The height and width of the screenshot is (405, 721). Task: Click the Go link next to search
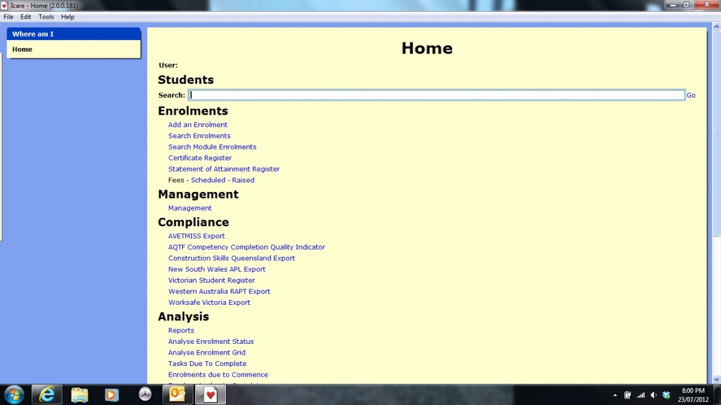pyautogui.click(x=691, y=95)
